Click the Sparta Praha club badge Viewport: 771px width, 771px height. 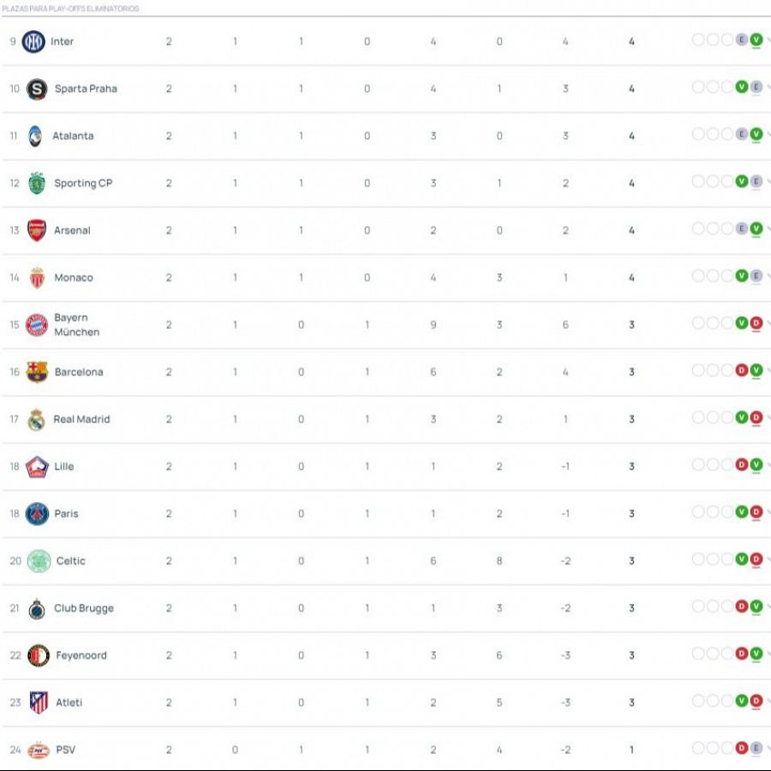coord(34,88)
